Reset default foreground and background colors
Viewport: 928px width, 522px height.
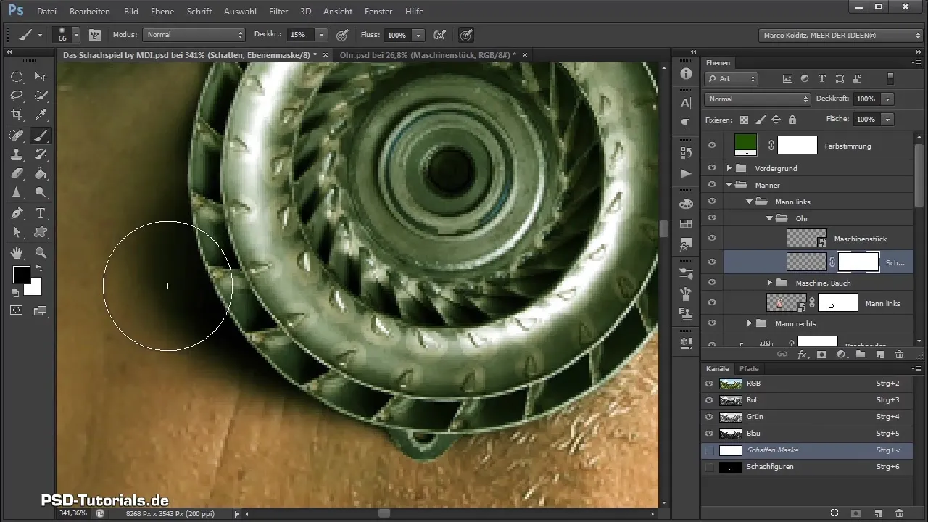pyautogui.click(x=15, y=293)
